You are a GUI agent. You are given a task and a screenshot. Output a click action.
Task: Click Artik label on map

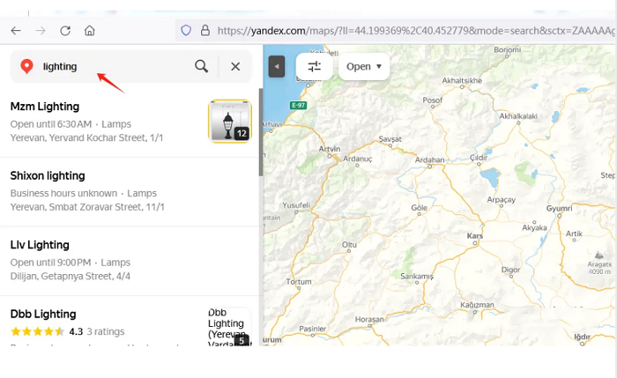click(x=574, y=234)
